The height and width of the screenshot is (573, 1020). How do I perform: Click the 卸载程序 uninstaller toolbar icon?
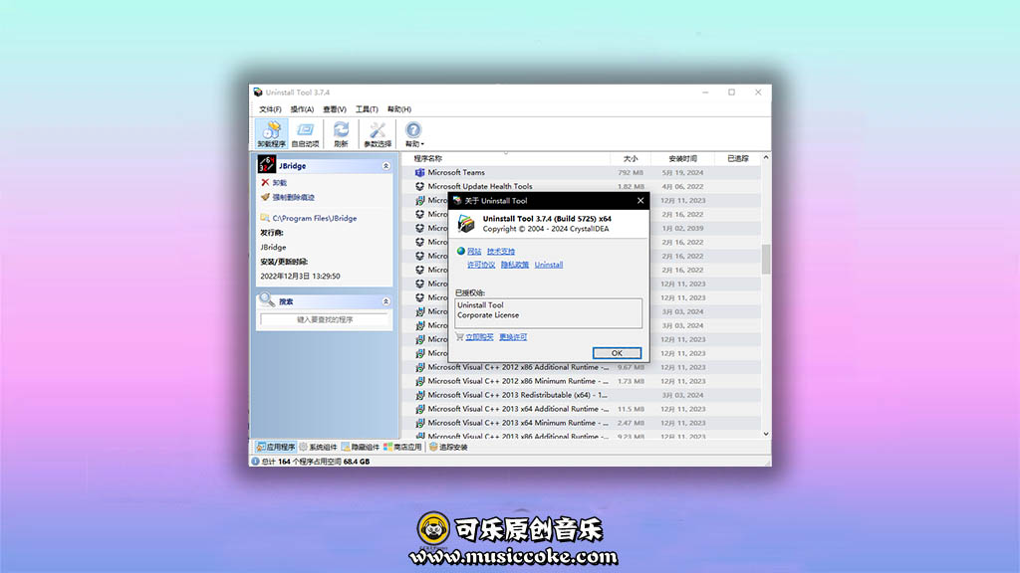coord(271,134)
